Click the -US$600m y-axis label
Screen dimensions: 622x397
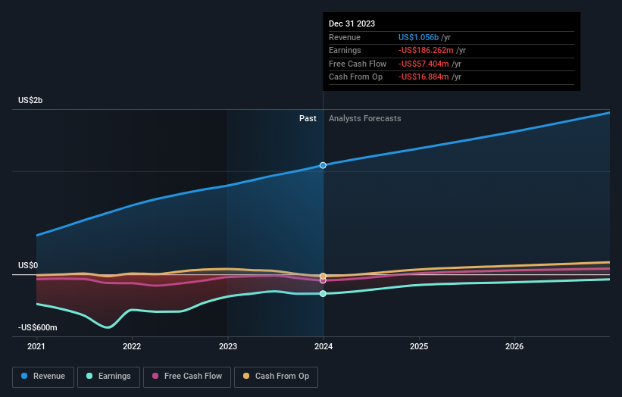[x=38, y=327]
